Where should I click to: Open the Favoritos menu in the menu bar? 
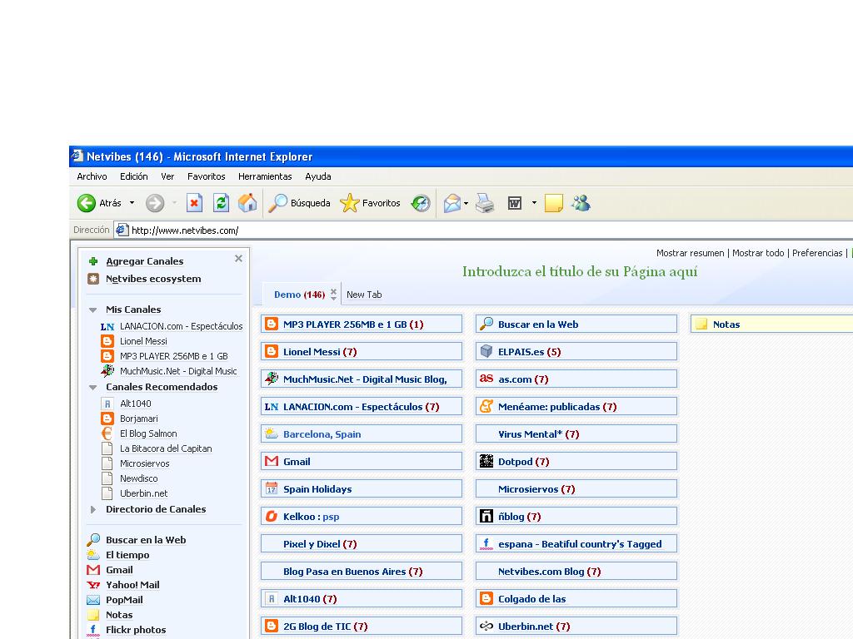[207, 176]
